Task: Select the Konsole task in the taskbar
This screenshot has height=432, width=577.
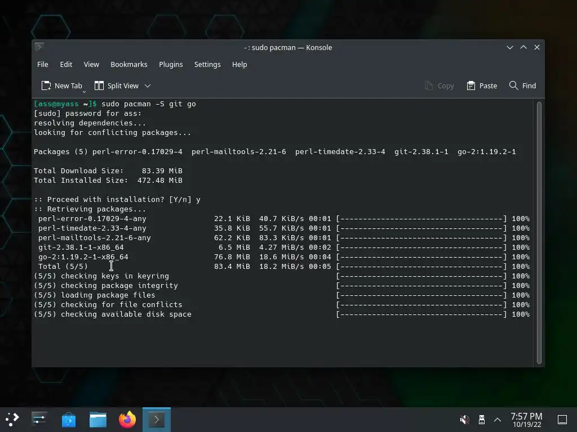Action: pos(157,420)
